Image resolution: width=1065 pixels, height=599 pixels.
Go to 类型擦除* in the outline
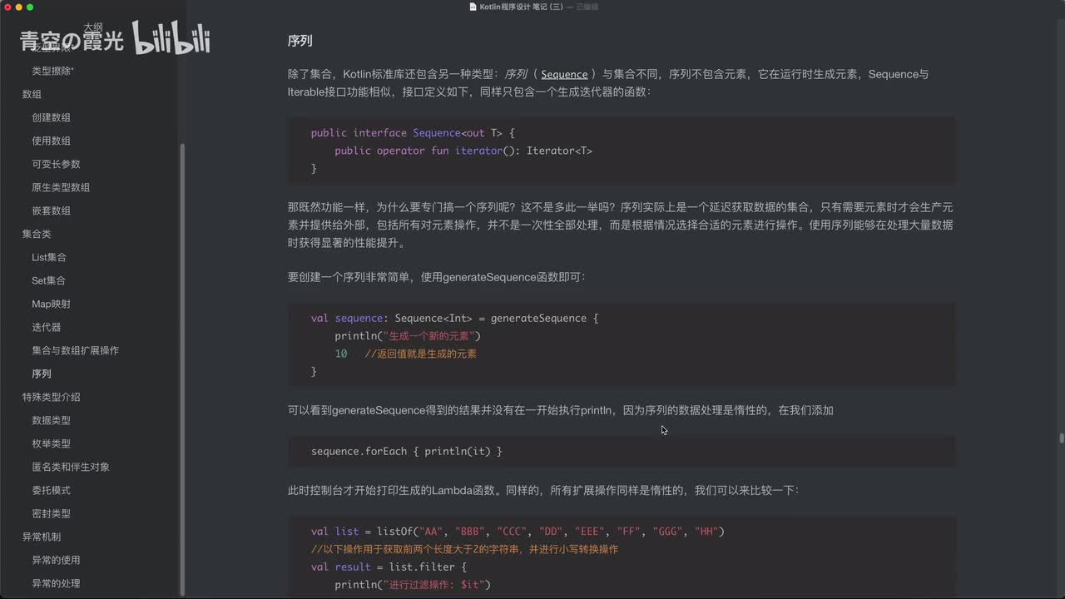click(52, 71)
